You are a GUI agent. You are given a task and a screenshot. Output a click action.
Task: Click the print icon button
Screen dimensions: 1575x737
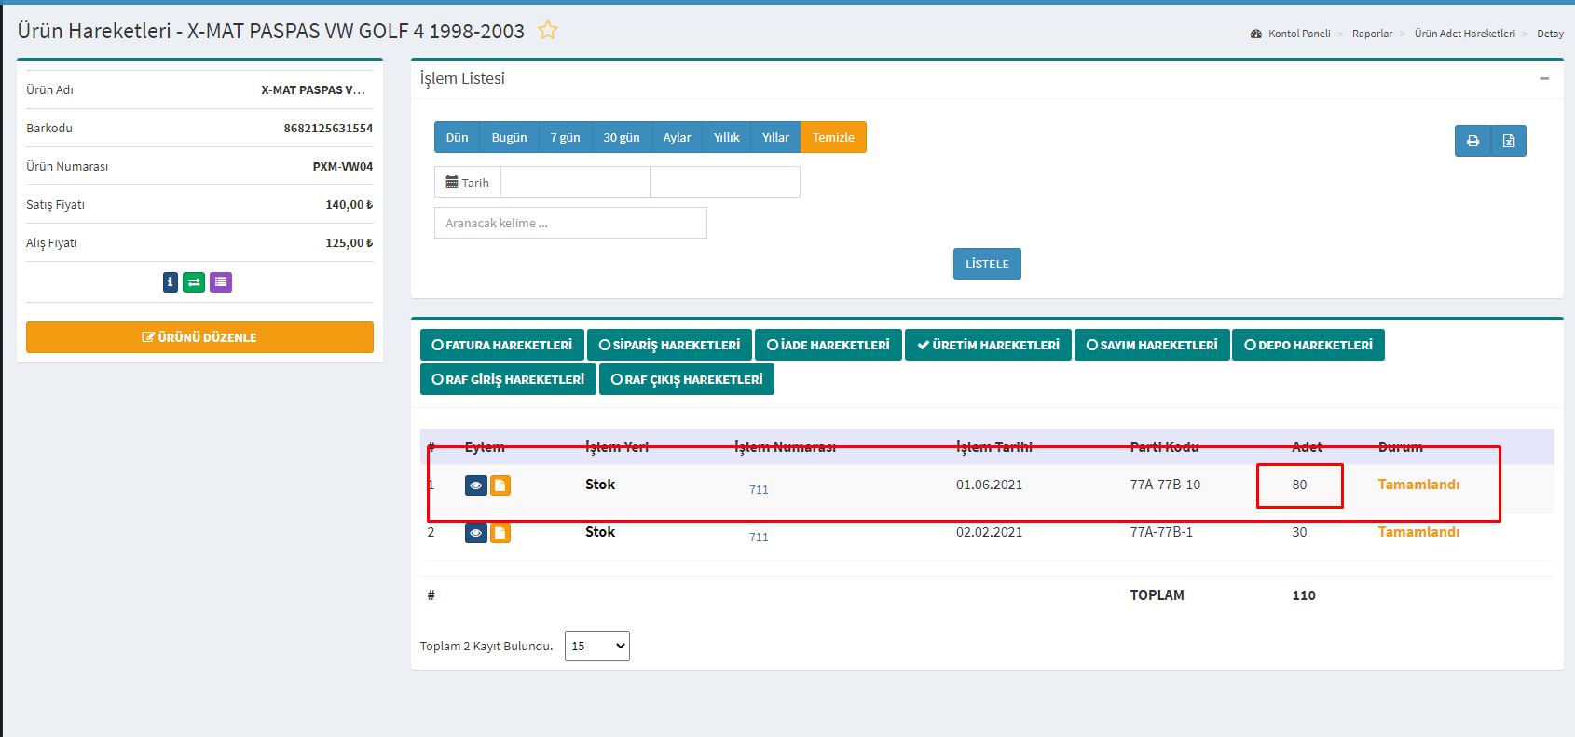[1472, 141]
